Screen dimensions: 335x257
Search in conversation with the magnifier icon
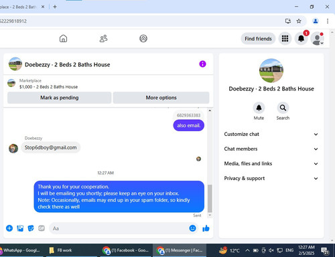click(283, 108)
